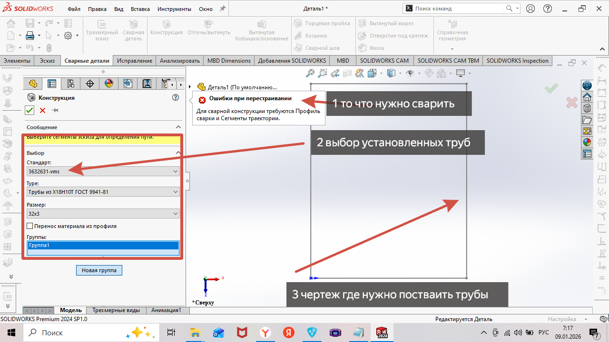This screenshot has height=342, width=609.
Task: Switch to the Эскиз ribbon tab
Action: [x=47, y=61]
